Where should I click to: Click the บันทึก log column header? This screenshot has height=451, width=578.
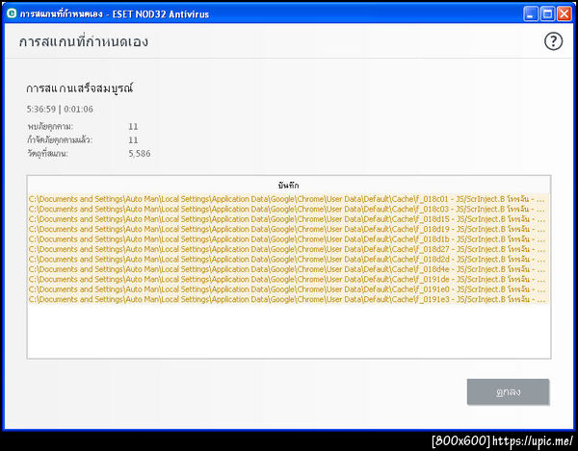pyautogui.click(x=288, y=185)
